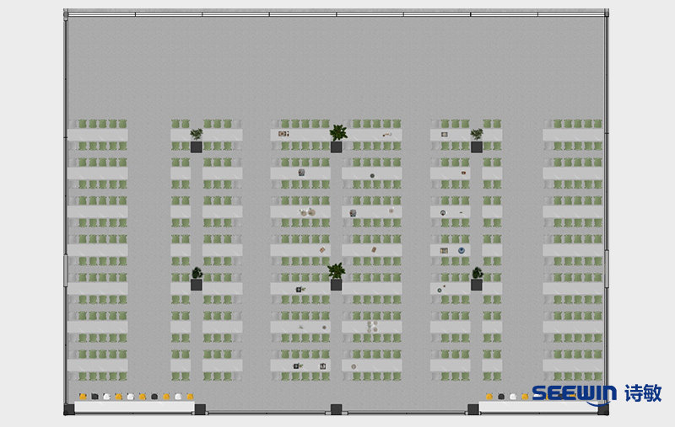This screenshot has width=675, height=427.
Task: Click the first yellow stool in bottom-left row
Action: [x=83, y=396]
